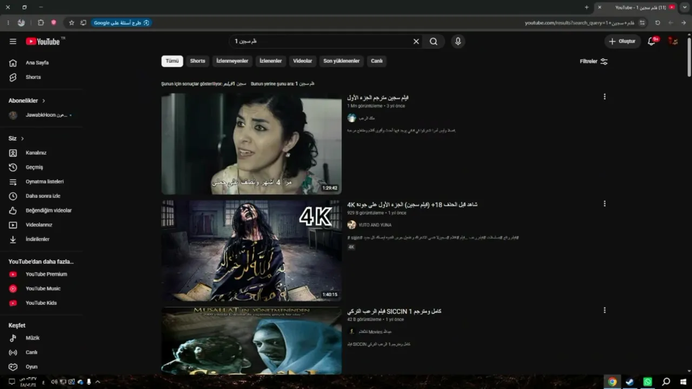Open Windows taskbar search
This screenshot has height=389, width=692.
tap(666, 382)
